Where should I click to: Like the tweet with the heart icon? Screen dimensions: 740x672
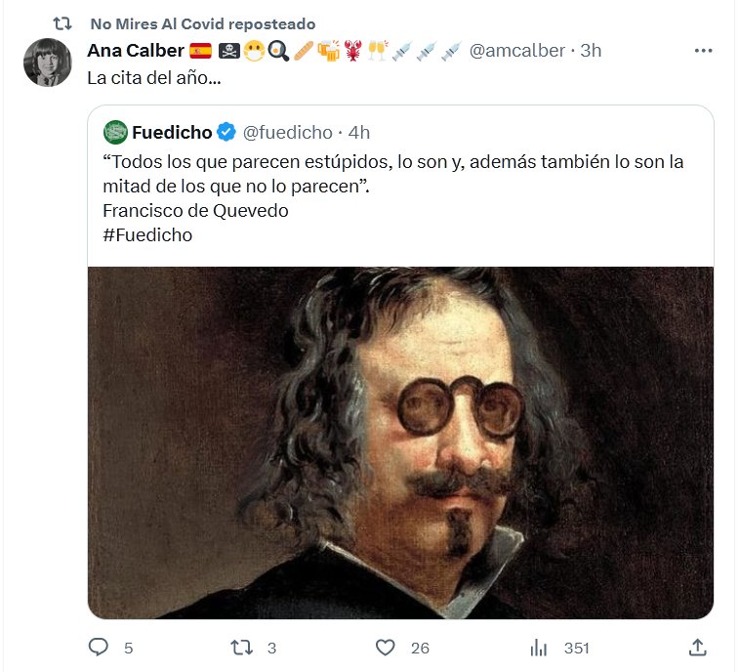(386, 647)
